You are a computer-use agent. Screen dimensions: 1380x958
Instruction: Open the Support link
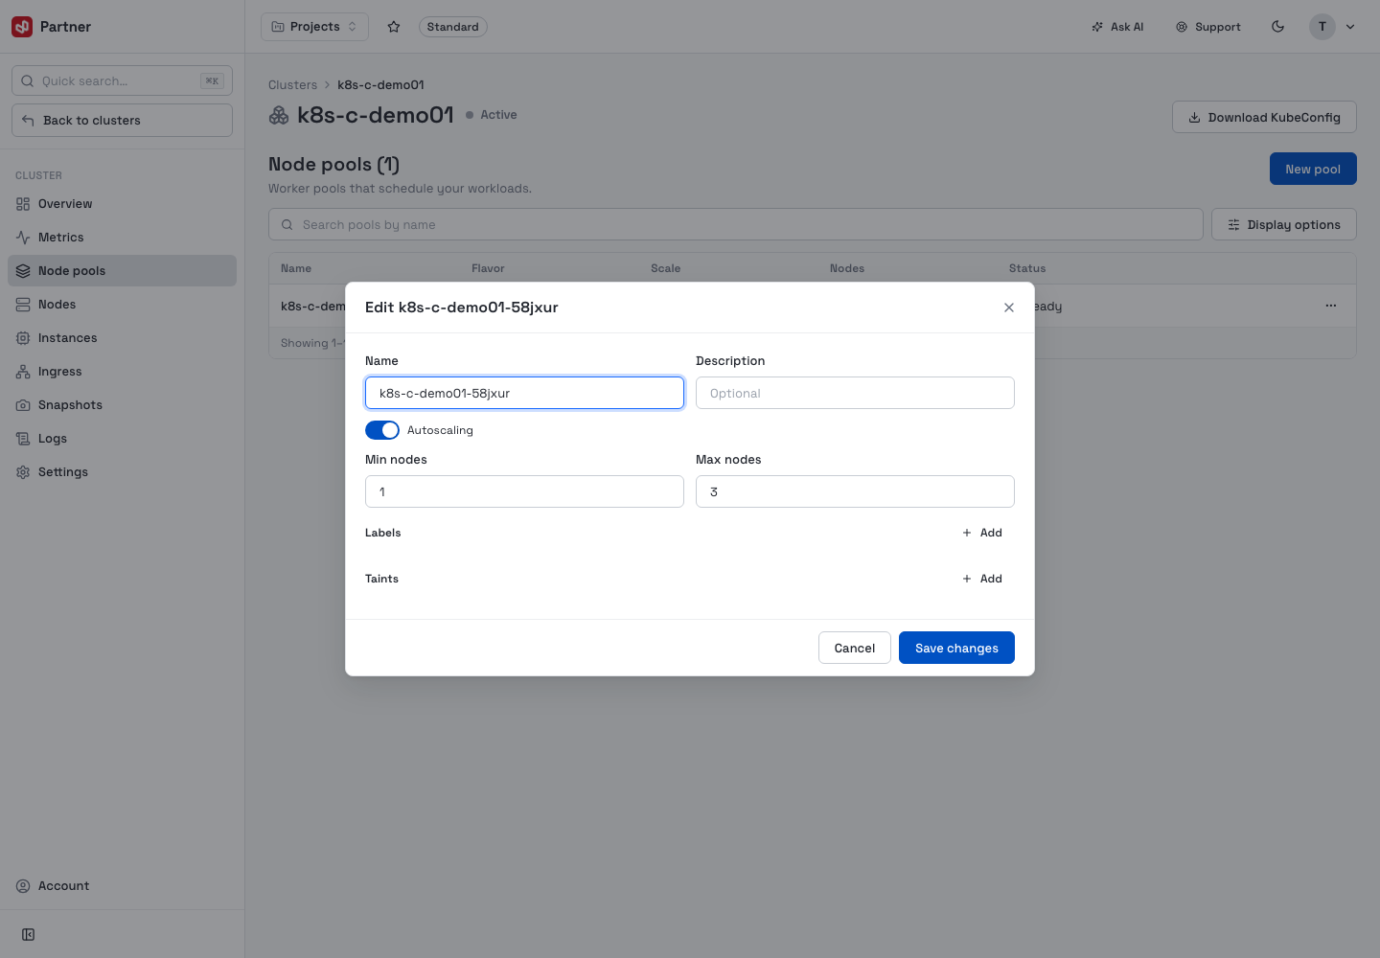pos(1208,27)
